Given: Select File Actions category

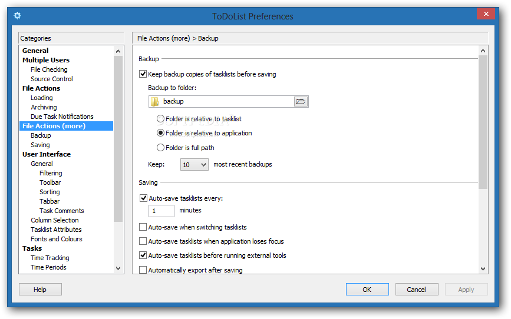Looking at the screenshot, I should pyautogui.click(x=41, y=88).
